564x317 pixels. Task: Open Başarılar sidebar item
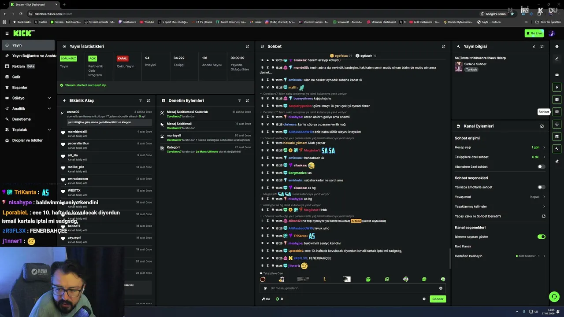(28, 88)
